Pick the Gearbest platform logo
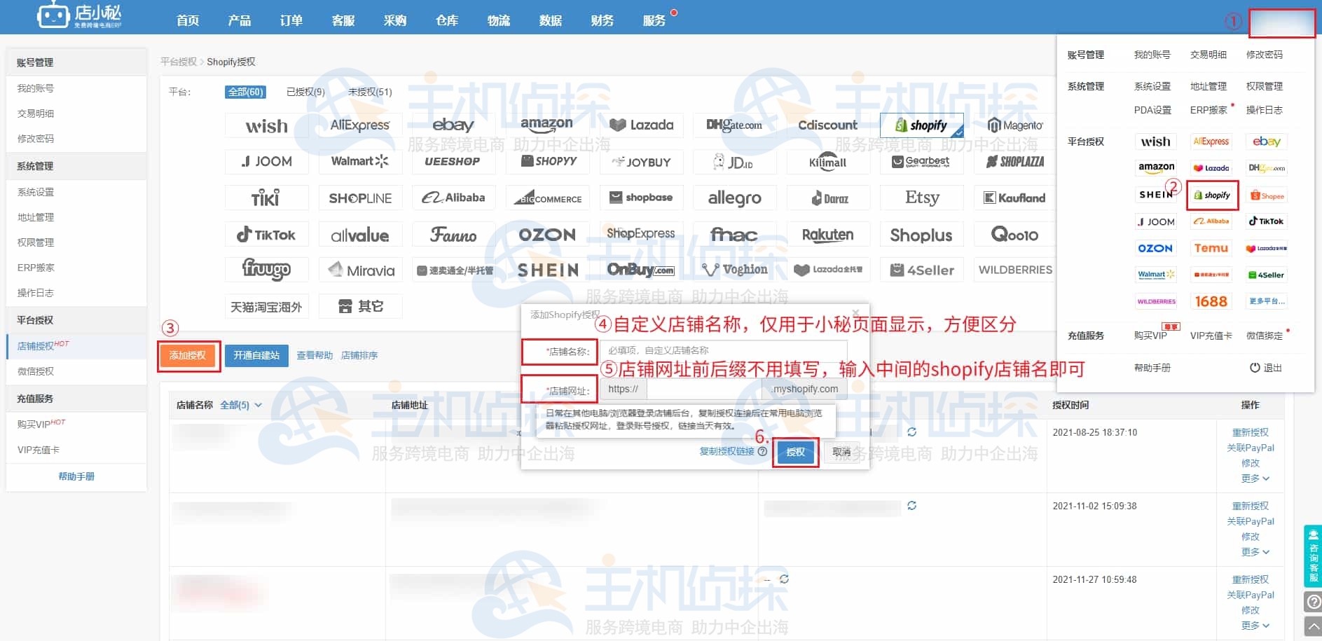 coord(921,162)
